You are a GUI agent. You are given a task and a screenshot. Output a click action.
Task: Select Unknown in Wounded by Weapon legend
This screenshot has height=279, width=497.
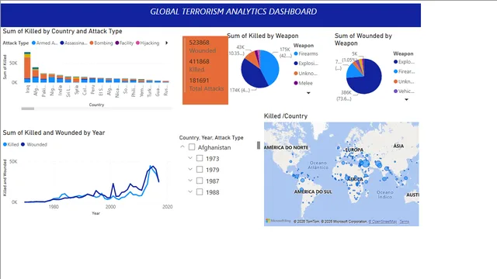[x=404, y=81]
